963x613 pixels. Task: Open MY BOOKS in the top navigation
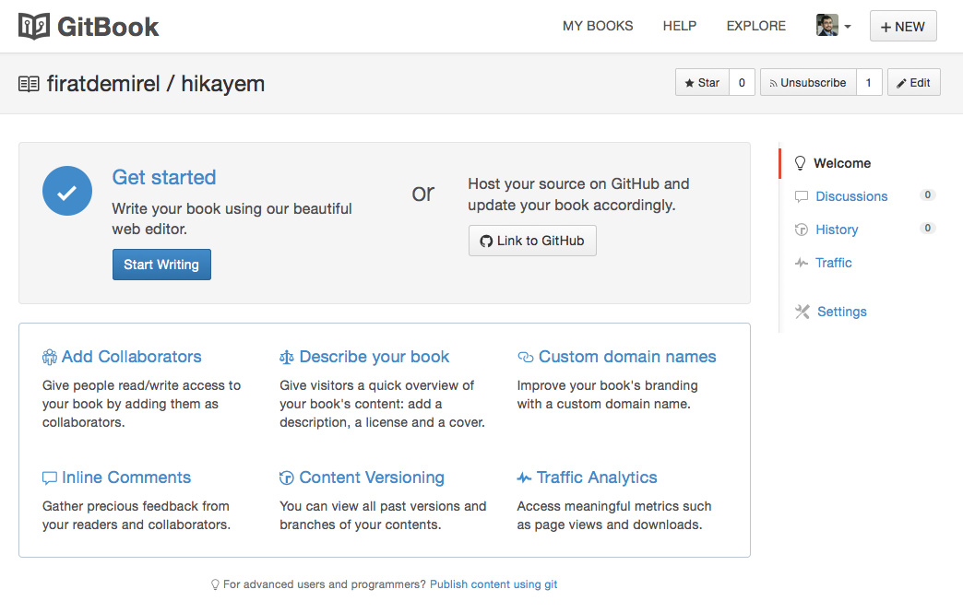[x=598, y=26]
